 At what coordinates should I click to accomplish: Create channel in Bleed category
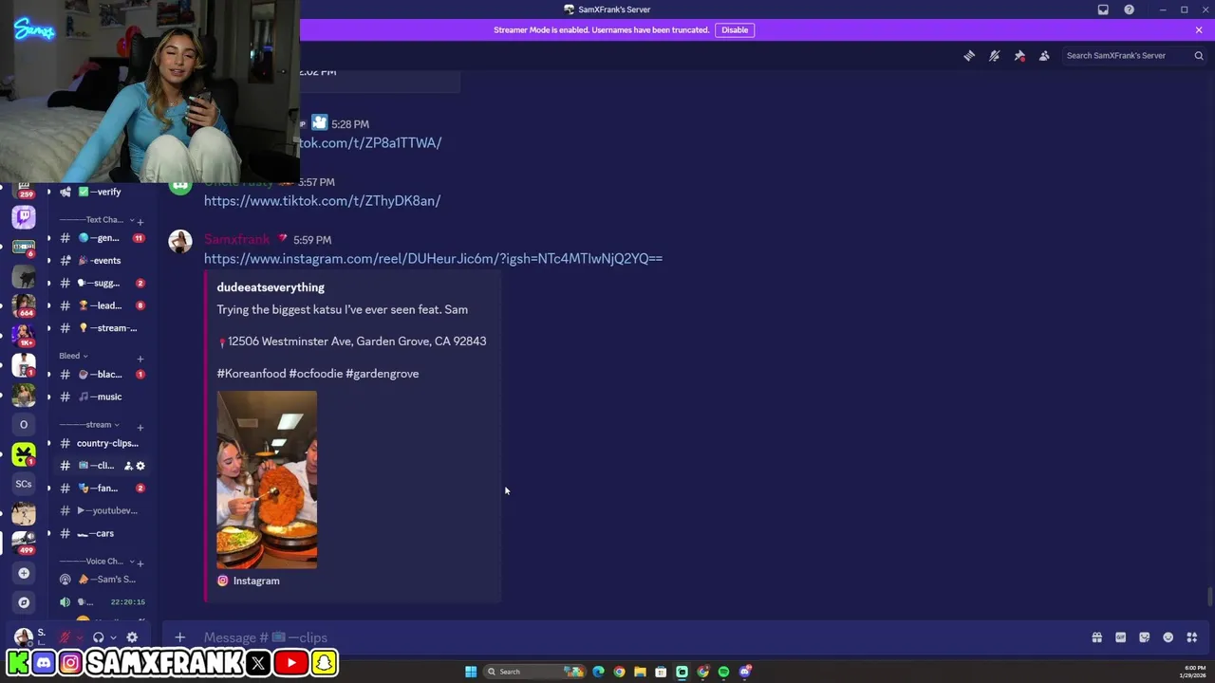click(x=140, y=358)
